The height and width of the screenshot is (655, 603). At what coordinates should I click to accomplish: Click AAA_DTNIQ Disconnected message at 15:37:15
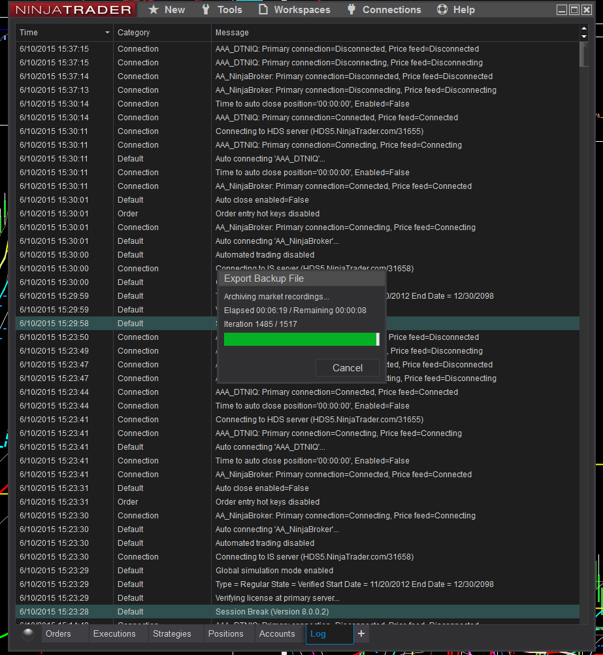click(347, 49)
